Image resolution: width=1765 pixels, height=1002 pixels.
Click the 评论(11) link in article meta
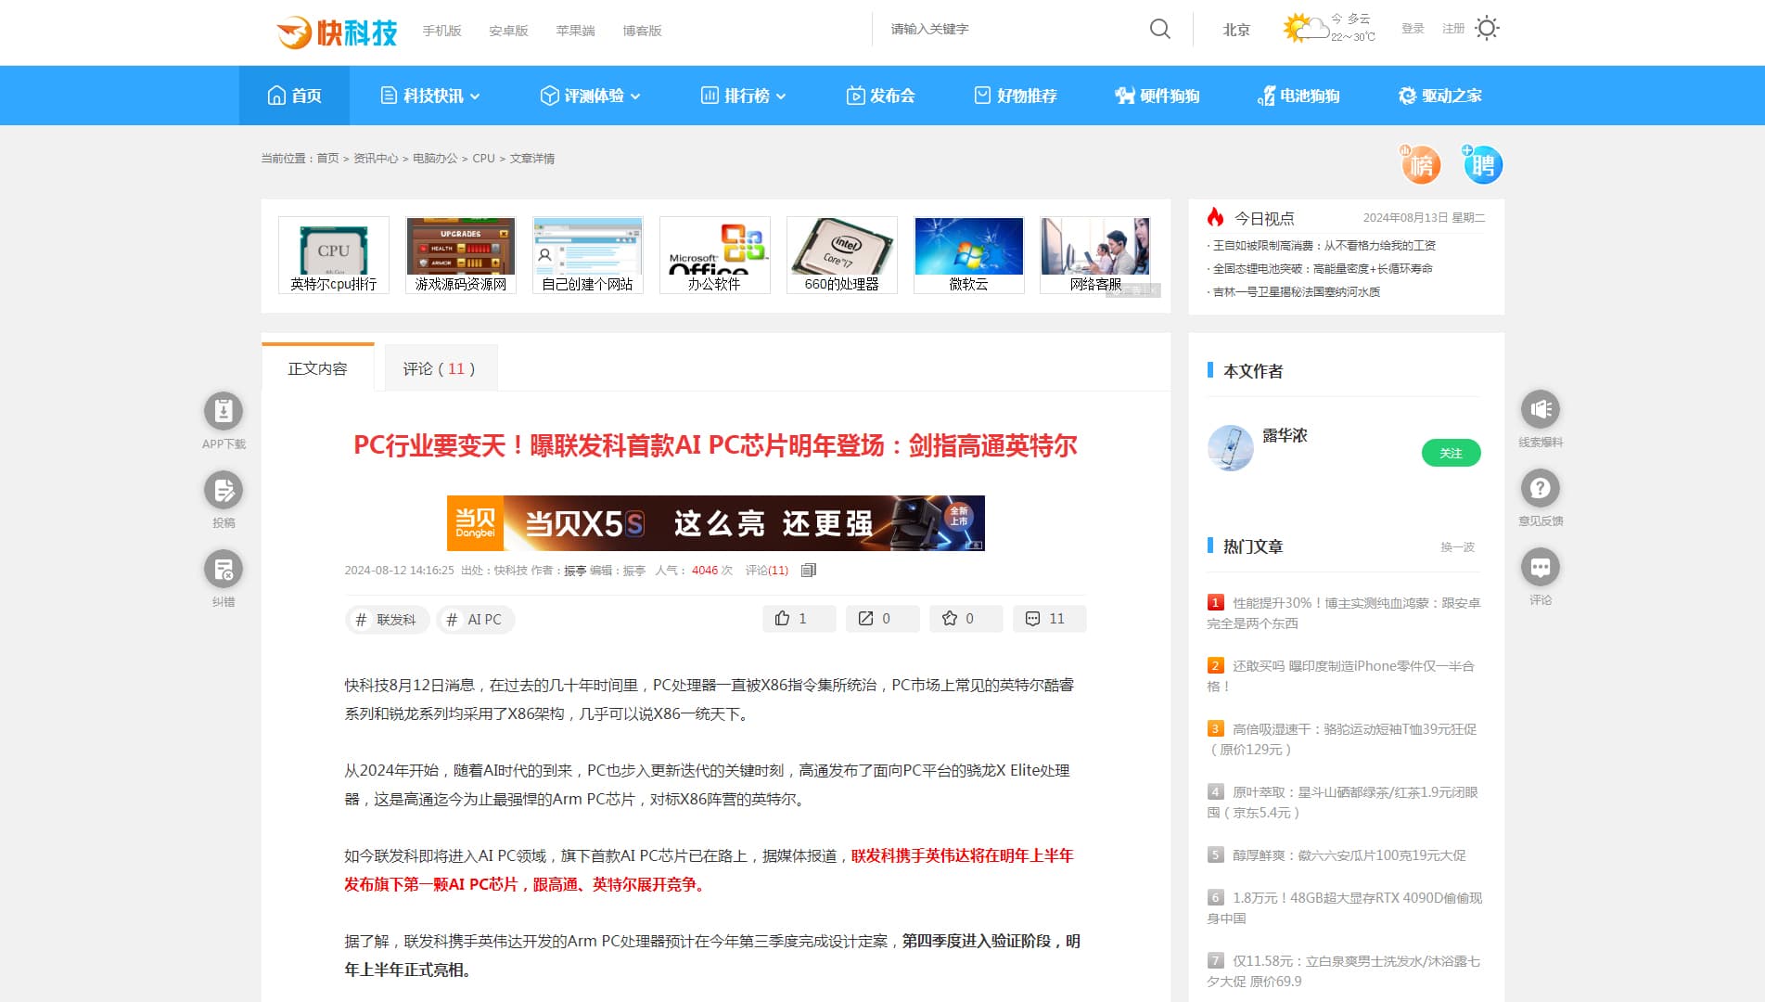pos(767,571)
